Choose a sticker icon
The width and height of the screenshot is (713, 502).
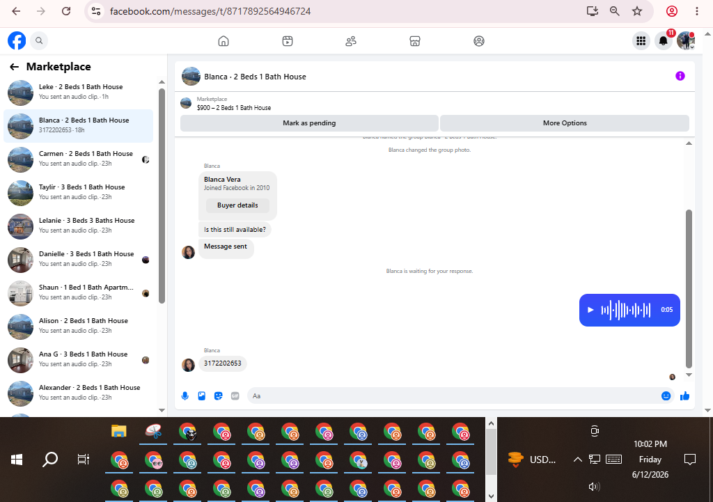(x=218, y=396)
